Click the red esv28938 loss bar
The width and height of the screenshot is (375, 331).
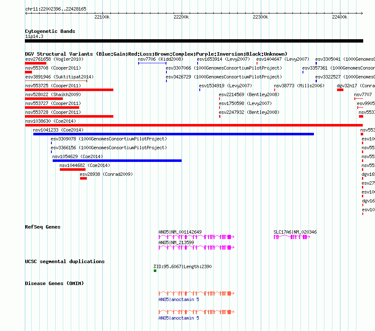point(83,178)
